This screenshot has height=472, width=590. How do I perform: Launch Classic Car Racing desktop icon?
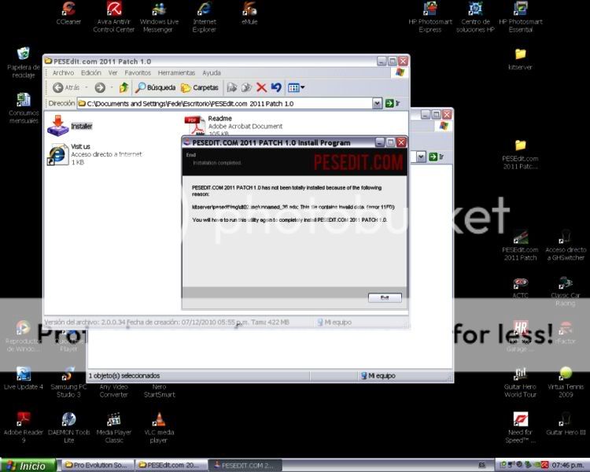point(566,291)
